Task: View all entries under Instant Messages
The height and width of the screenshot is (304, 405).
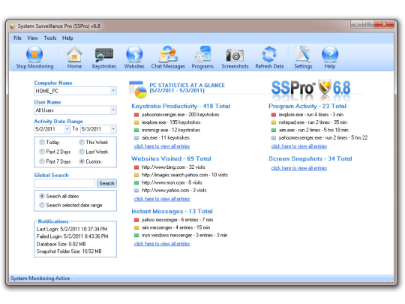Action: pos(162,244)
